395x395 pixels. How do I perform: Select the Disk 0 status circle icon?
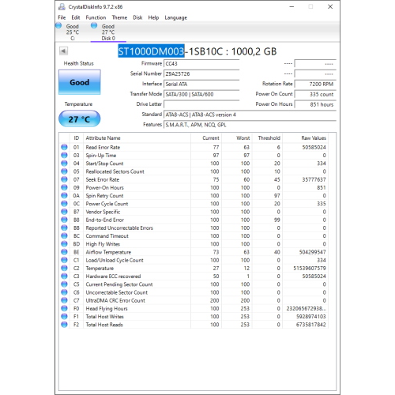click(x=94, y=25)
